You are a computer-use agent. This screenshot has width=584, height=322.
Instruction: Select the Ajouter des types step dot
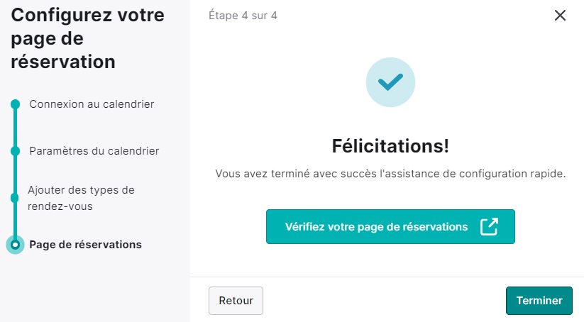(x=16, y=198)
